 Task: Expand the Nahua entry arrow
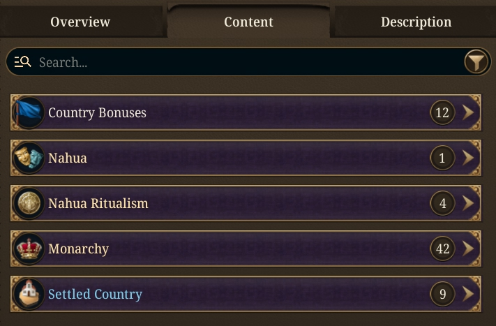pyautogui.click(x=468, y=158)
